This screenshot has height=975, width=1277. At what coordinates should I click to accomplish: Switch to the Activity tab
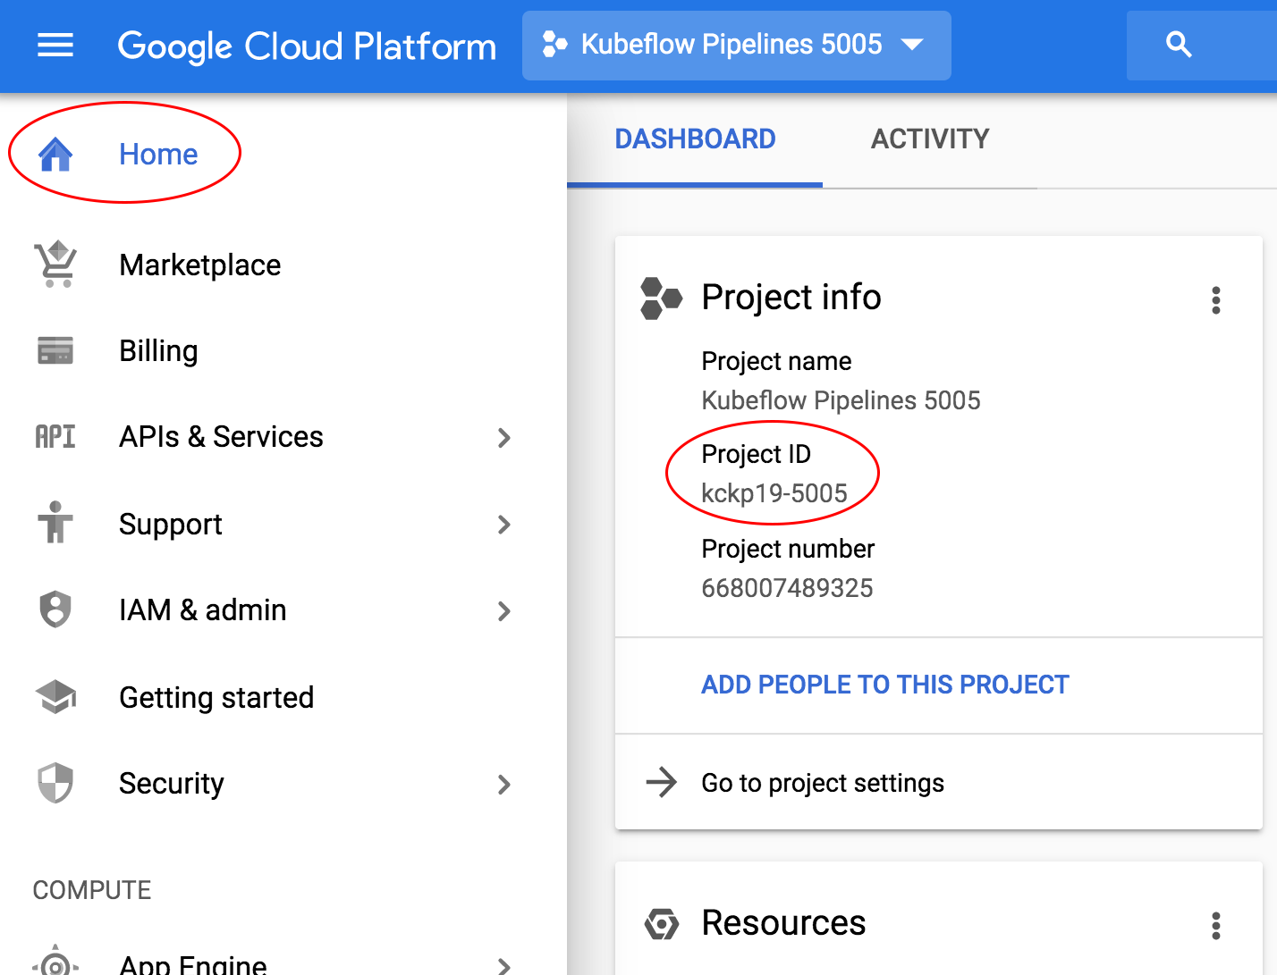pos(930,139)
